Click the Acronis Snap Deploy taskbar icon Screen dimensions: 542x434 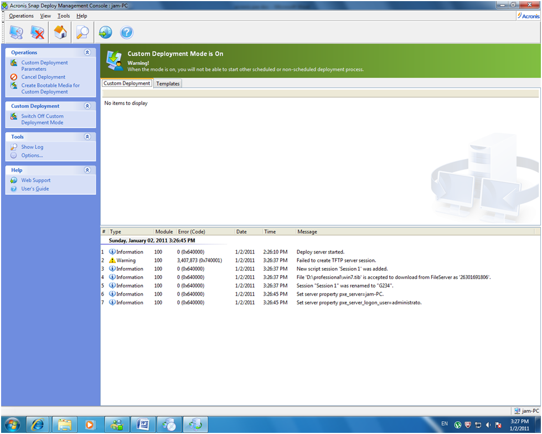click(195, 425)
